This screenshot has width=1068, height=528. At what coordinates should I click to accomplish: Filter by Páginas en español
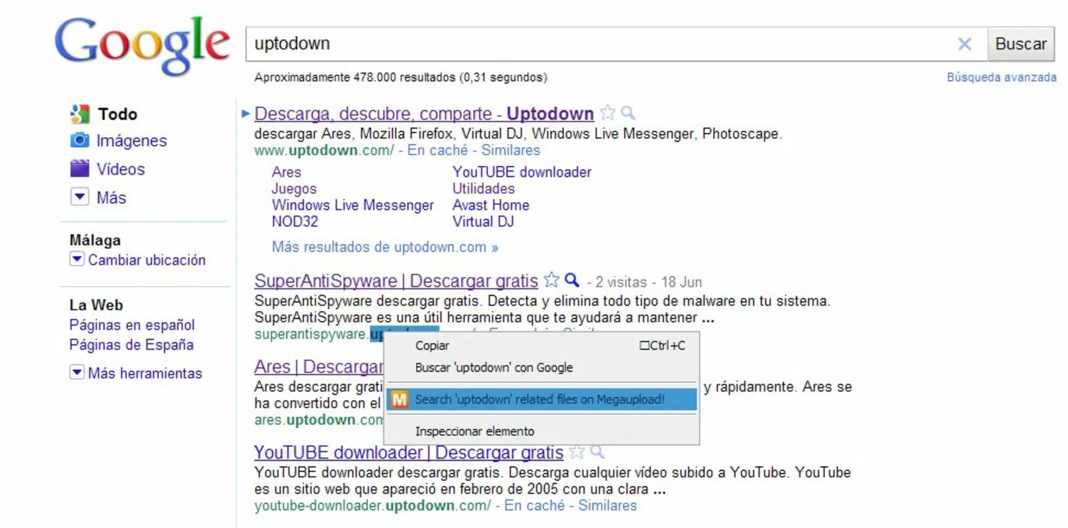coord(132,325)
